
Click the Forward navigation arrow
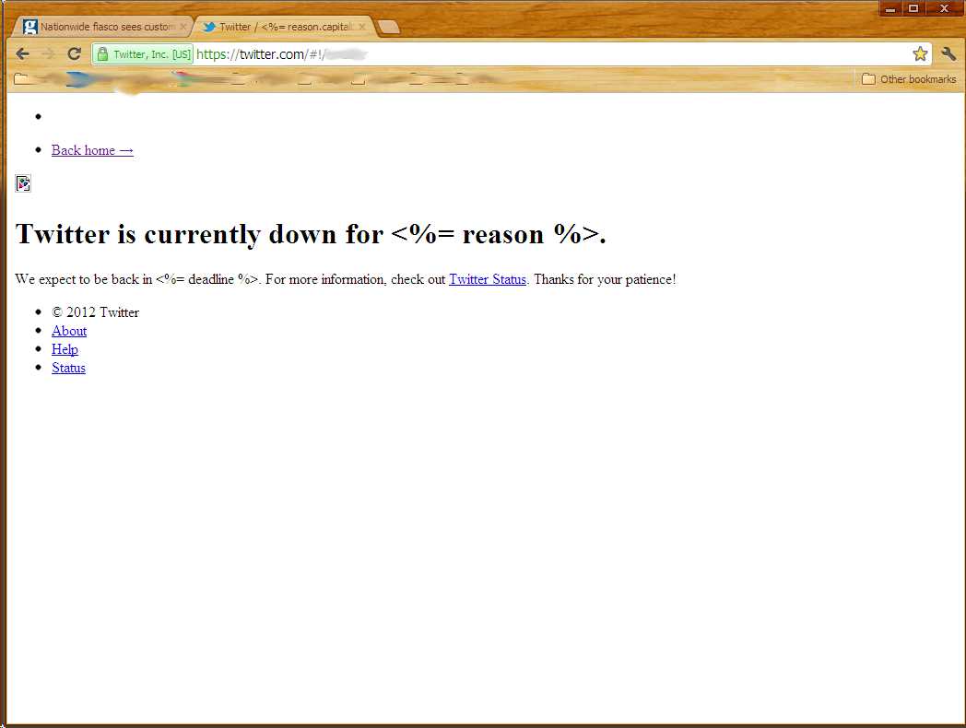(x=48, y=54)
